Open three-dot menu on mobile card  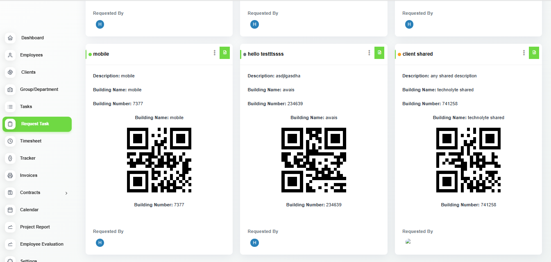pyautogui.click(x=215, y=53)
